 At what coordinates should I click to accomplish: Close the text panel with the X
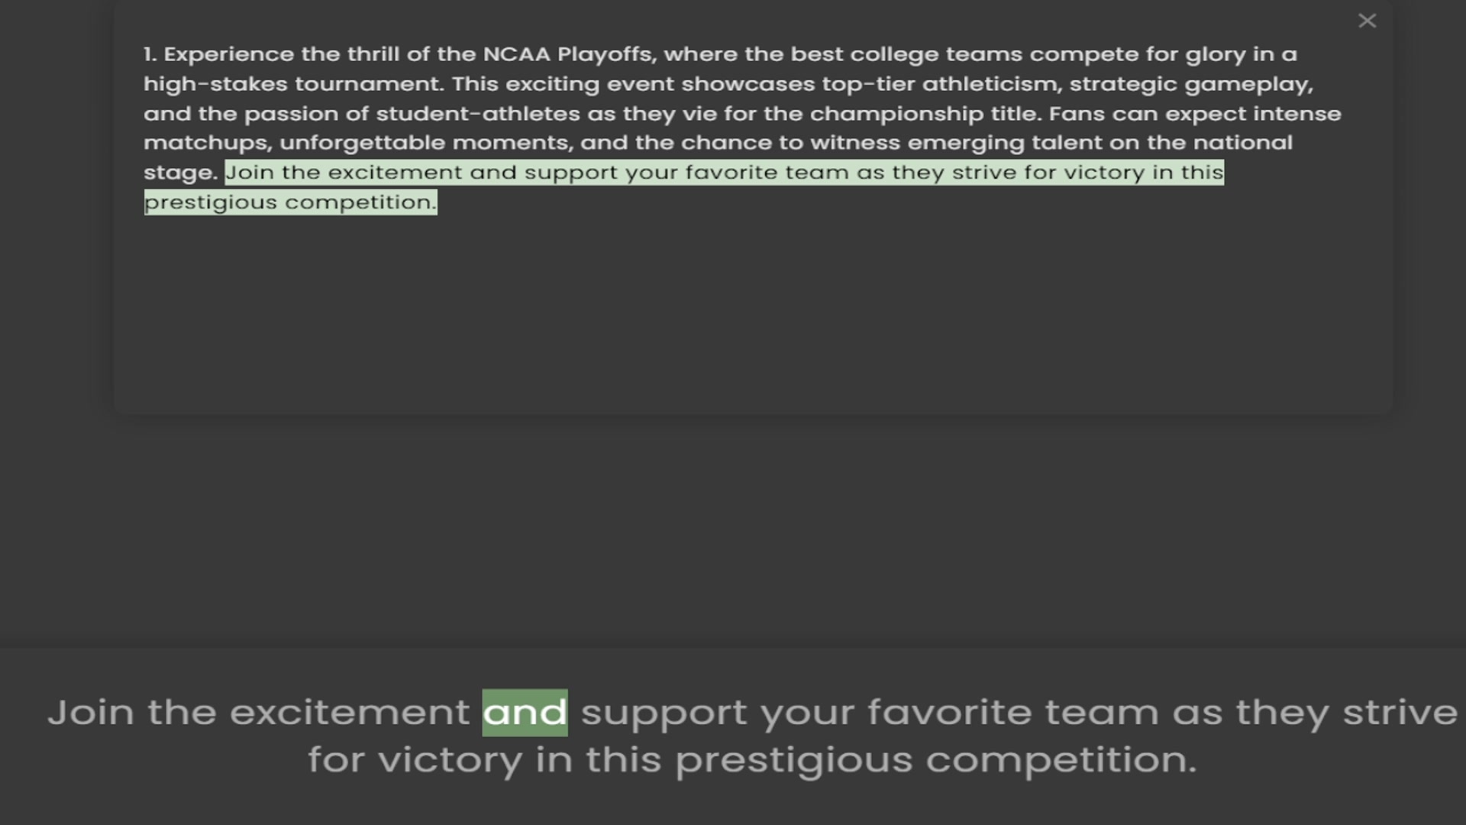pos(1367,21)
